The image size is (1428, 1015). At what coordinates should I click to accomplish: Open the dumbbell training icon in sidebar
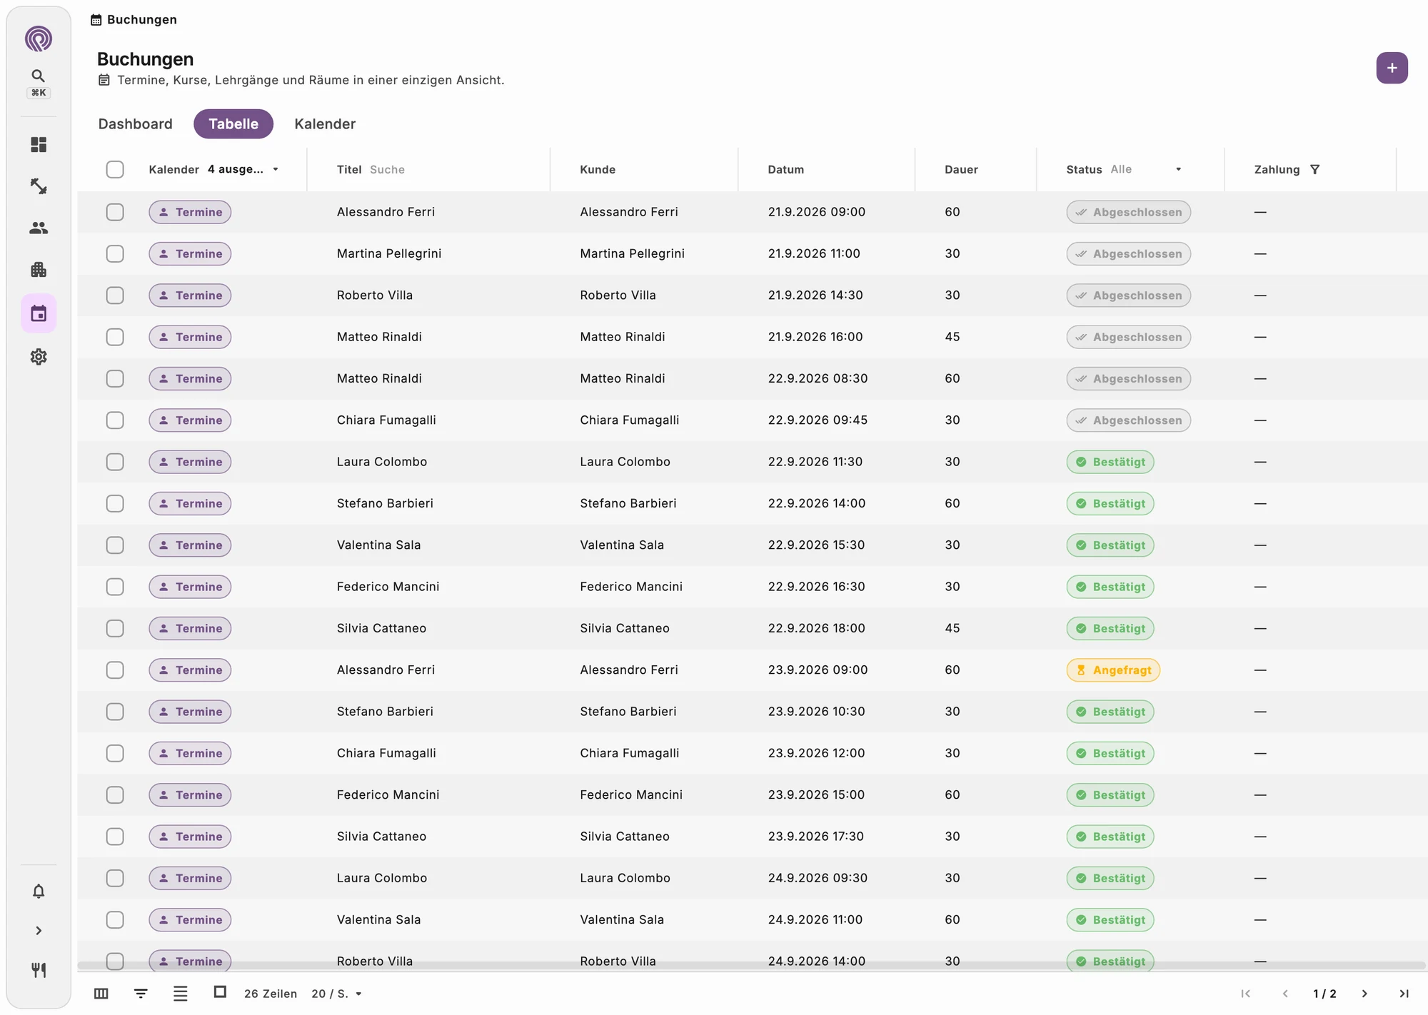39,186
